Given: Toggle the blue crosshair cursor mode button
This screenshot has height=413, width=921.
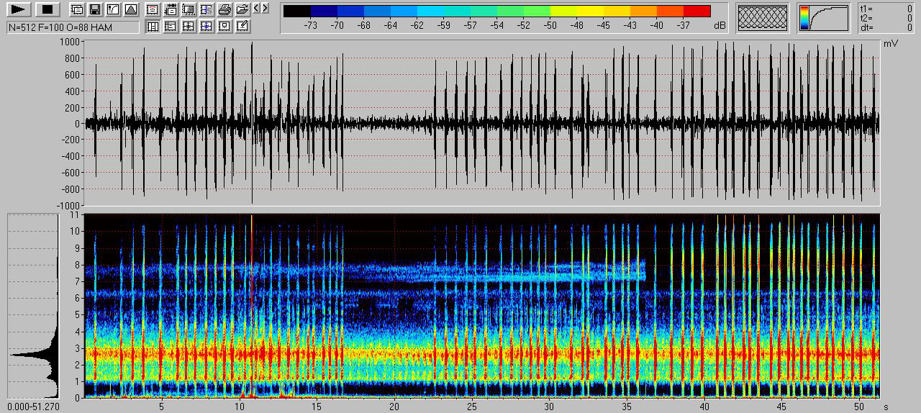Looking at the screenshot, I should pyautogui.click(x=207, y=27).
